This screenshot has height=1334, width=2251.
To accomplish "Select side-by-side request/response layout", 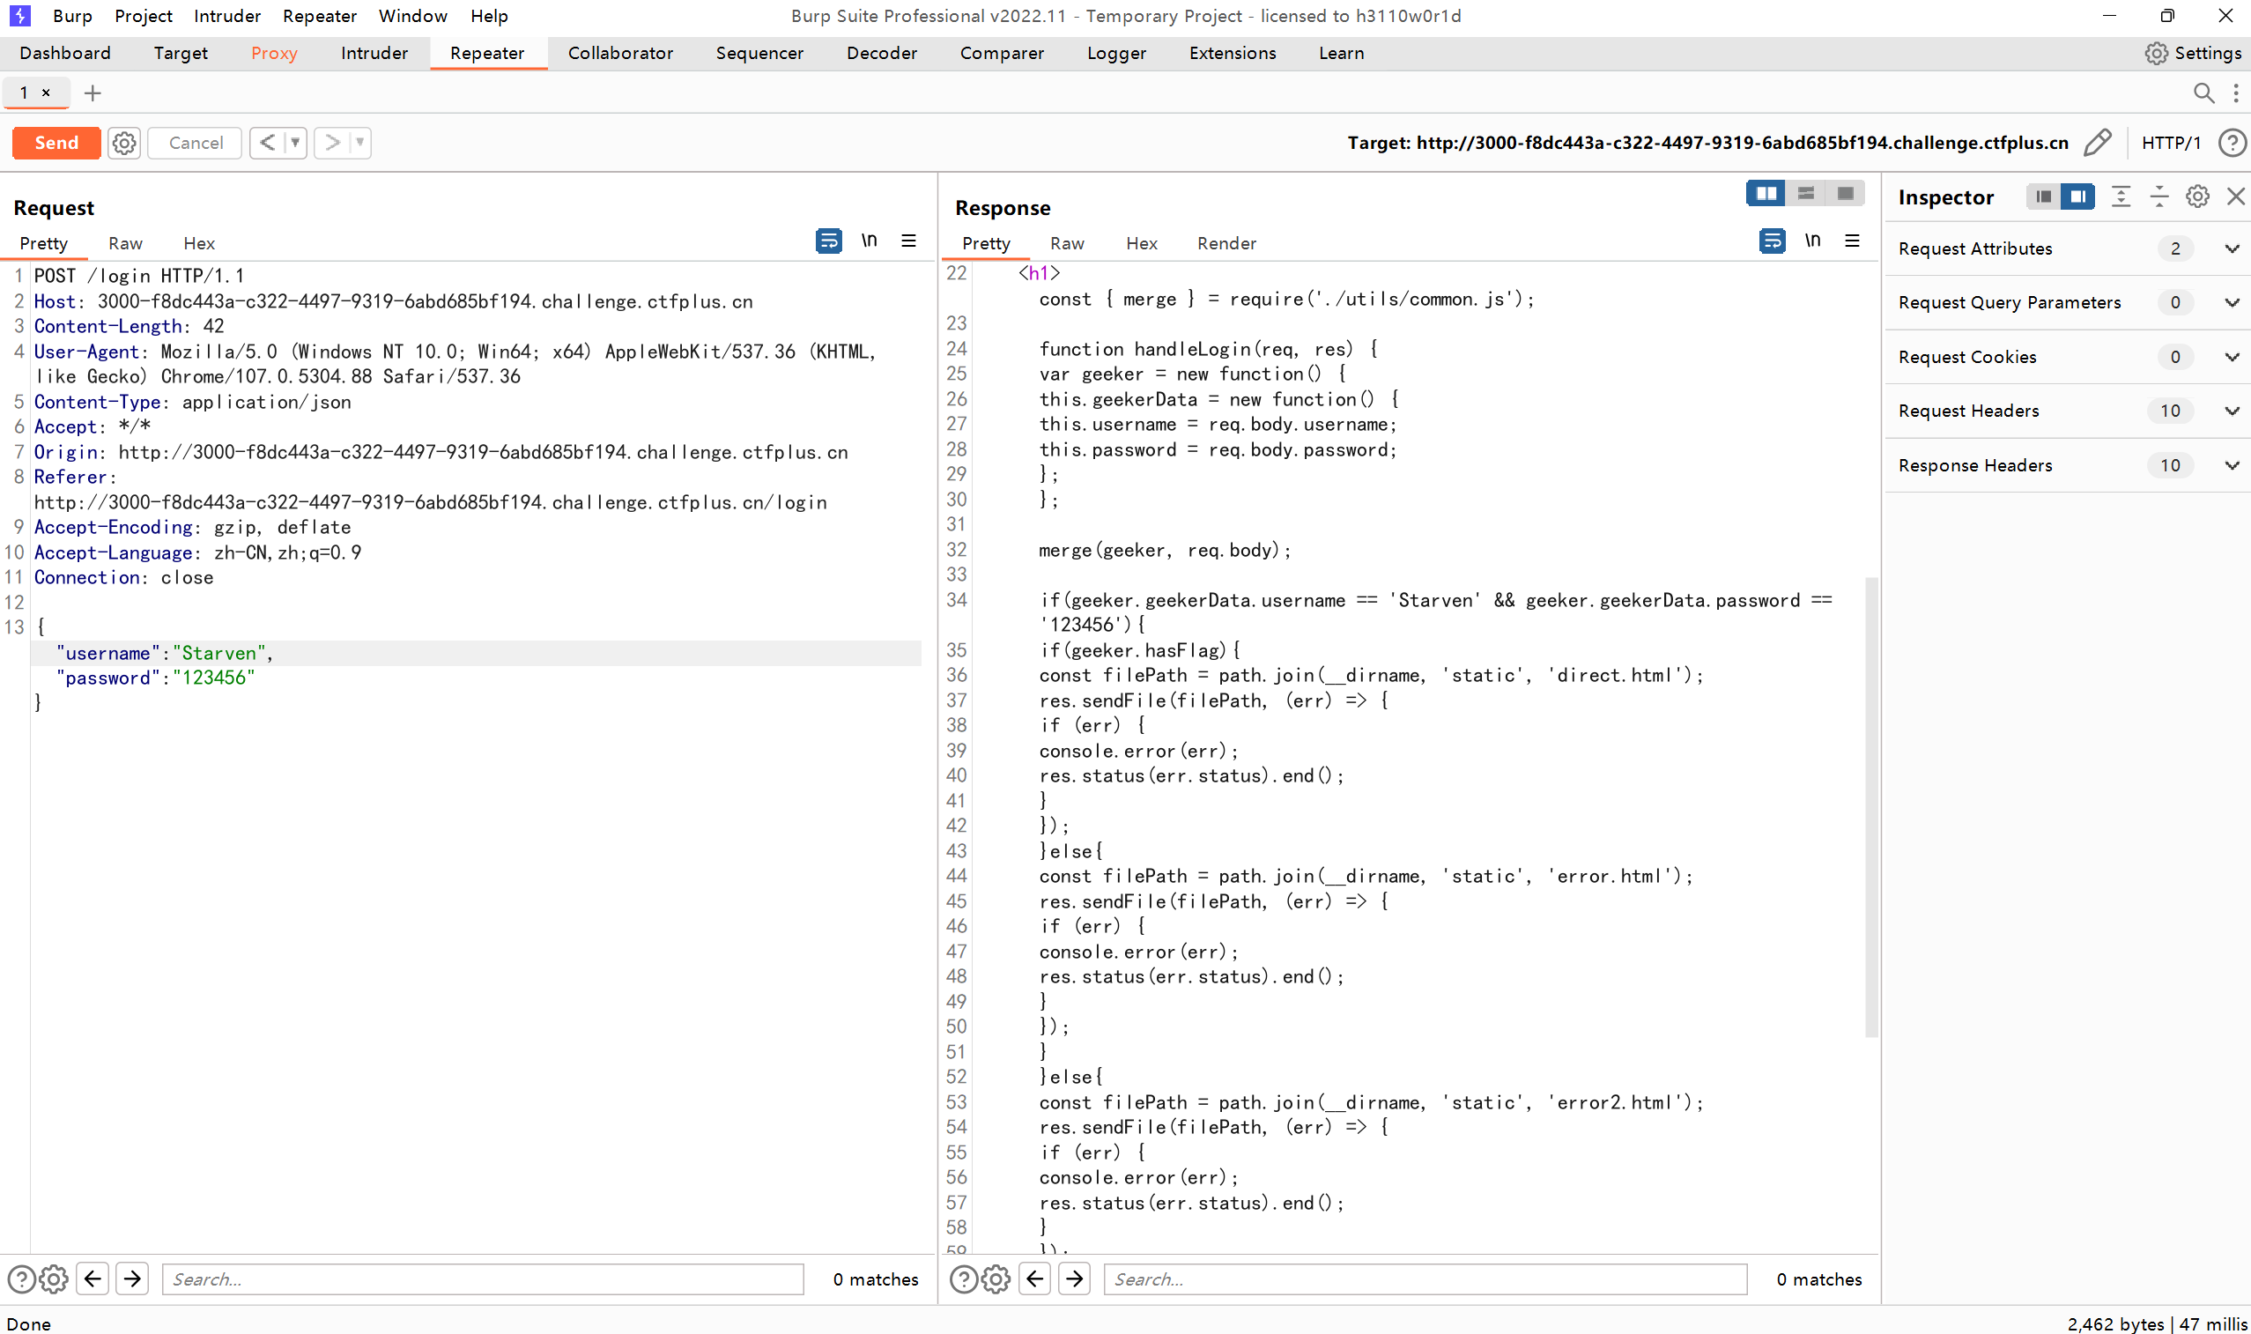I will click(x=1766, y=193).
